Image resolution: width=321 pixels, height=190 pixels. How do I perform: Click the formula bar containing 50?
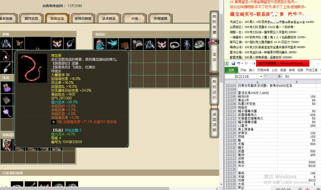[302, 77]
